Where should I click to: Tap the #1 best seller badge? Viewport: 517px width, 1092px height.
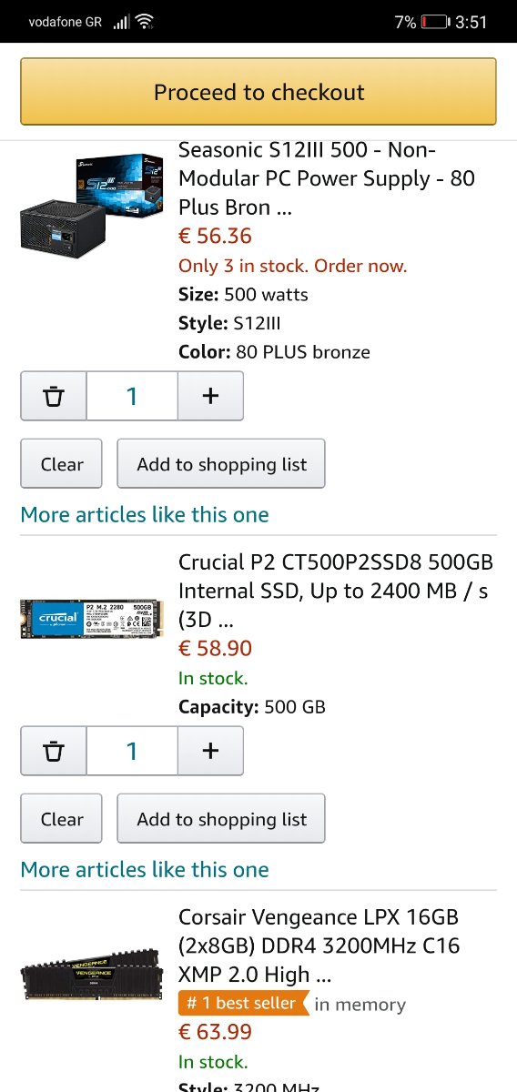pyautogui.click(x=243, y=1004)
